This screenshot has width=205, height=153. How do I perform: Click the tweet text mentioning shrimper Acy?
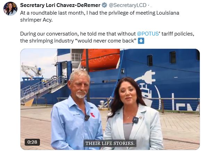click(100, 16)
